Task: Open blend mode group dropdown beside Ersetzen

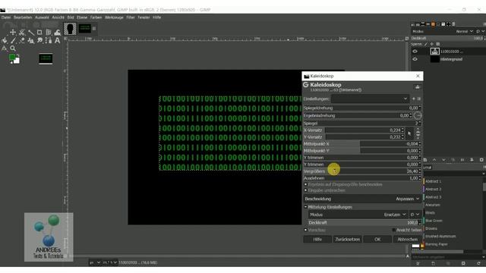Action: click(415, 215)
